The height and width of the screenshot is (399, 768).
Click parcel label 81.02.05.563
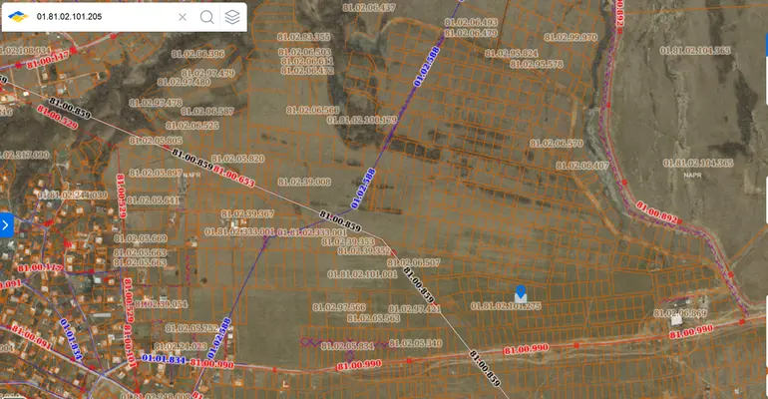(x=374, y=318)
